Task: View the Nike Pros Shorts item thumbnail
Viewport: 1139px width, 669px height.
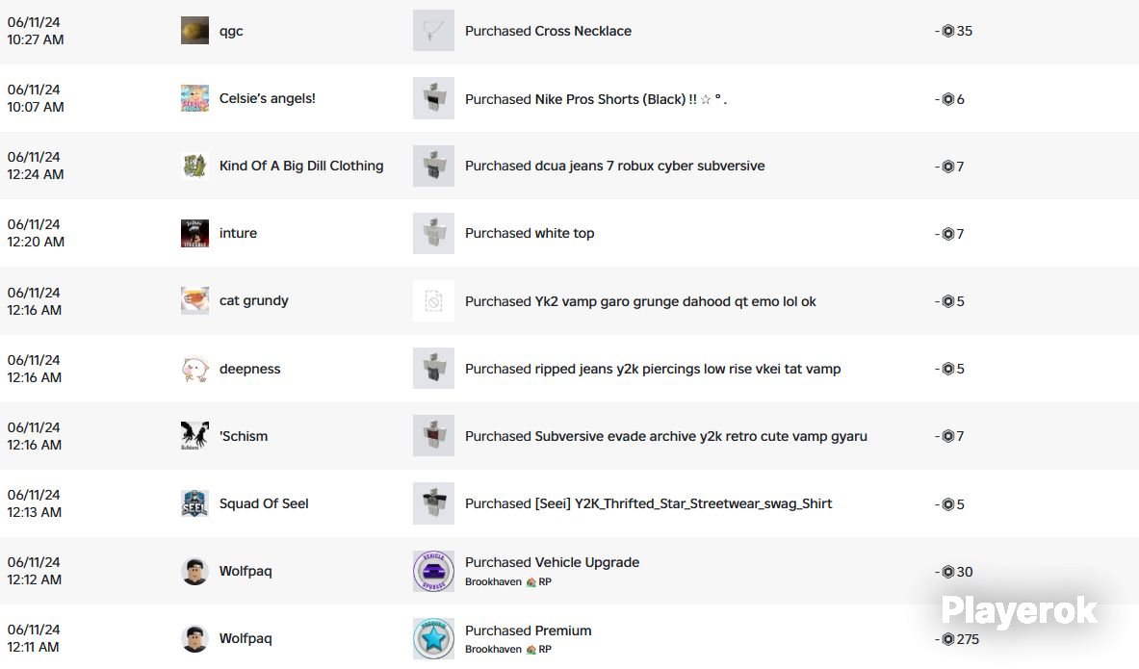Action: coord(433,98)
